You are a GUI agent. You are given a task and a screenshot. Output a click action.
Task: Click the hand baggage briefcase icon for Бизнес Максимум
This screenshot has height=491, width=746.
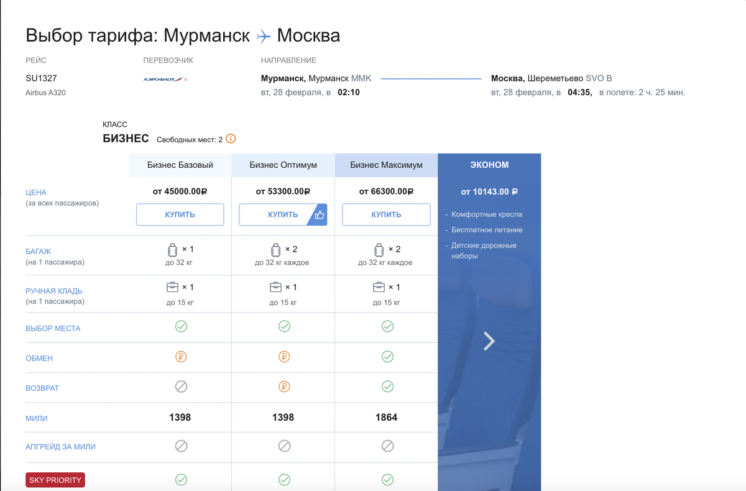pyautogui.click(x=379, y=287)
